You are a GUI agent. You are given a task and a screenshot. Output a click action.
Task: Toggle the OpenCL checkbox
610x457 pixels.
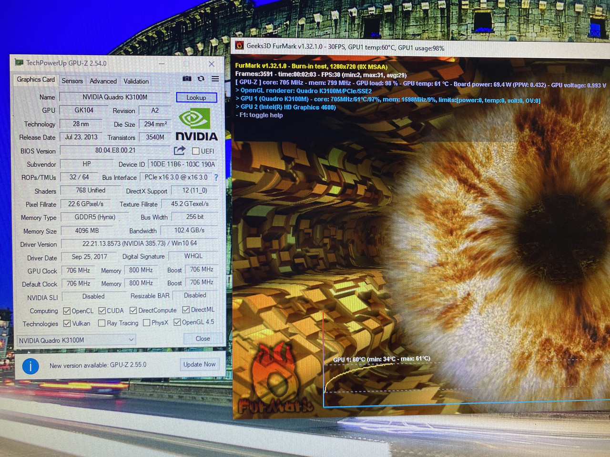tap(67, 311)
